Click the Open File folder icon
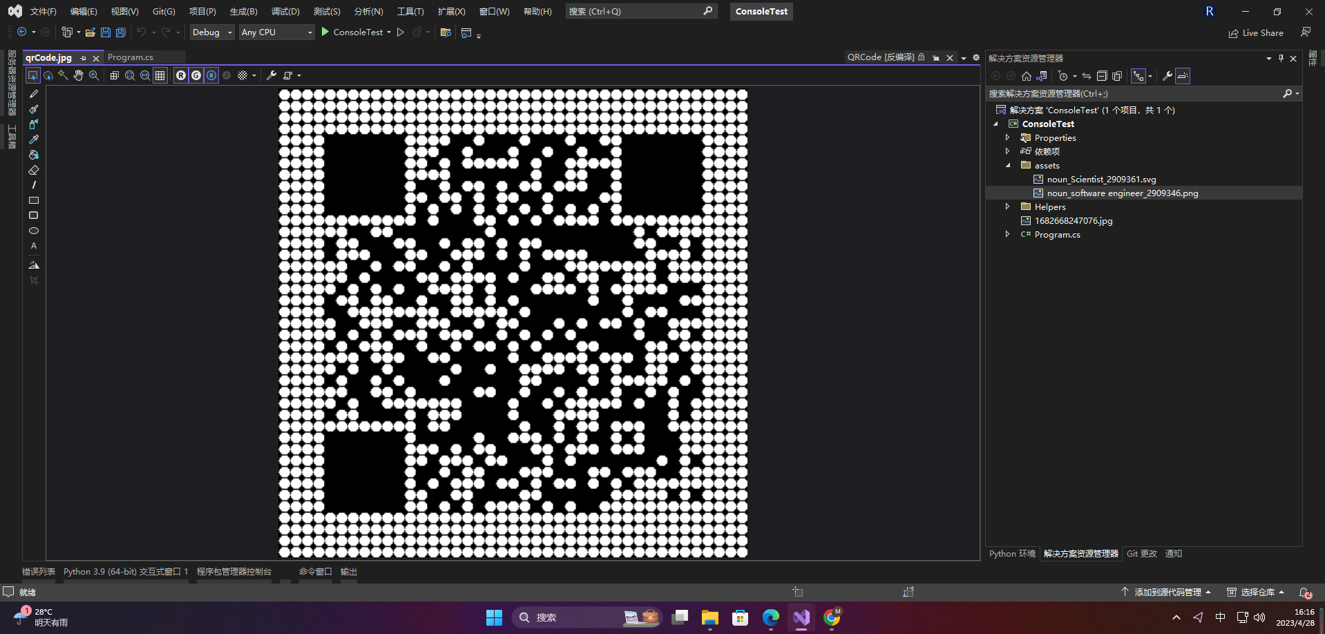Screen dimensions: 1325x634 tap(90, 32)
